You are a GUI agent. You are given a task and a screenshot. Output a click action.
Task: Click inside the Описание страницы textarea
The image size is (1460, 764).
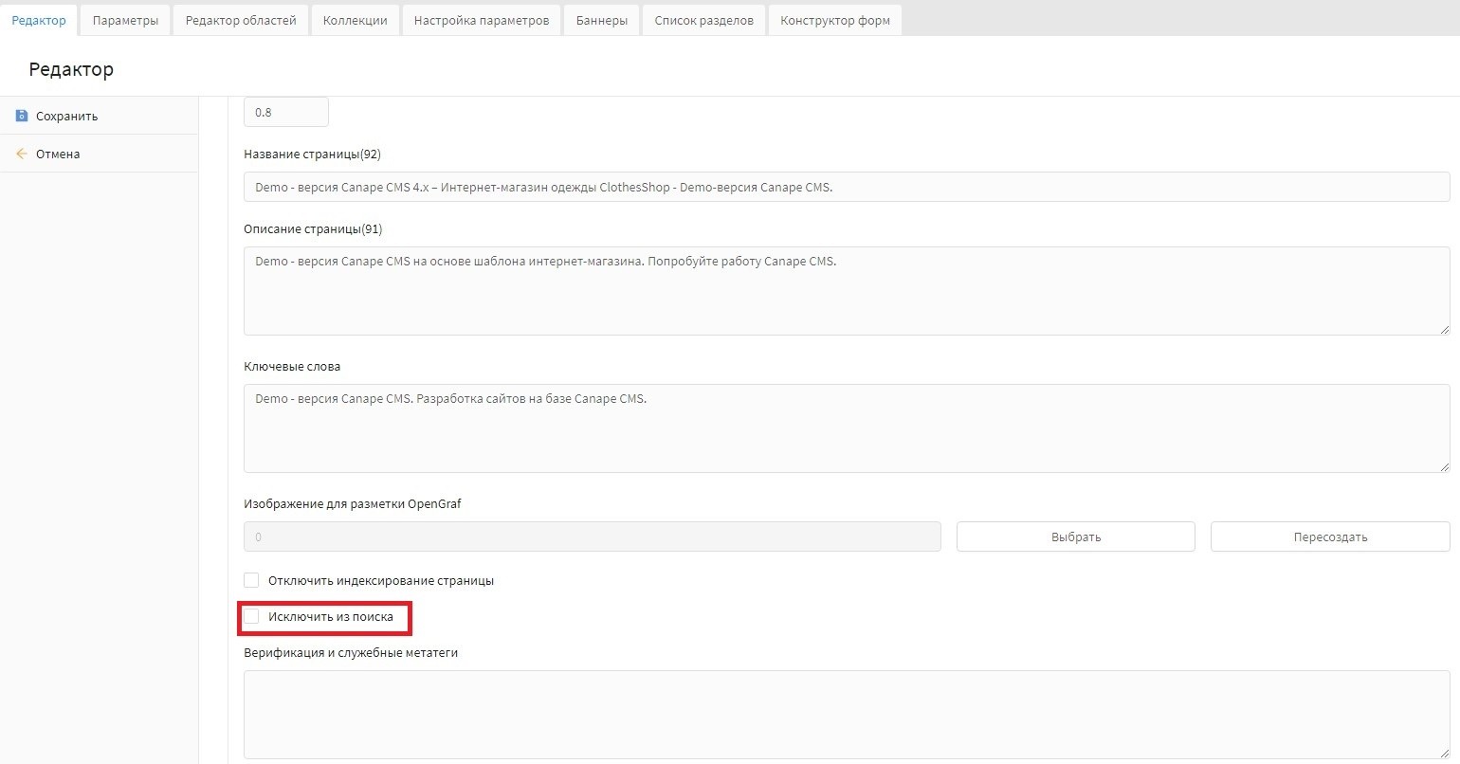click(846, 291)
